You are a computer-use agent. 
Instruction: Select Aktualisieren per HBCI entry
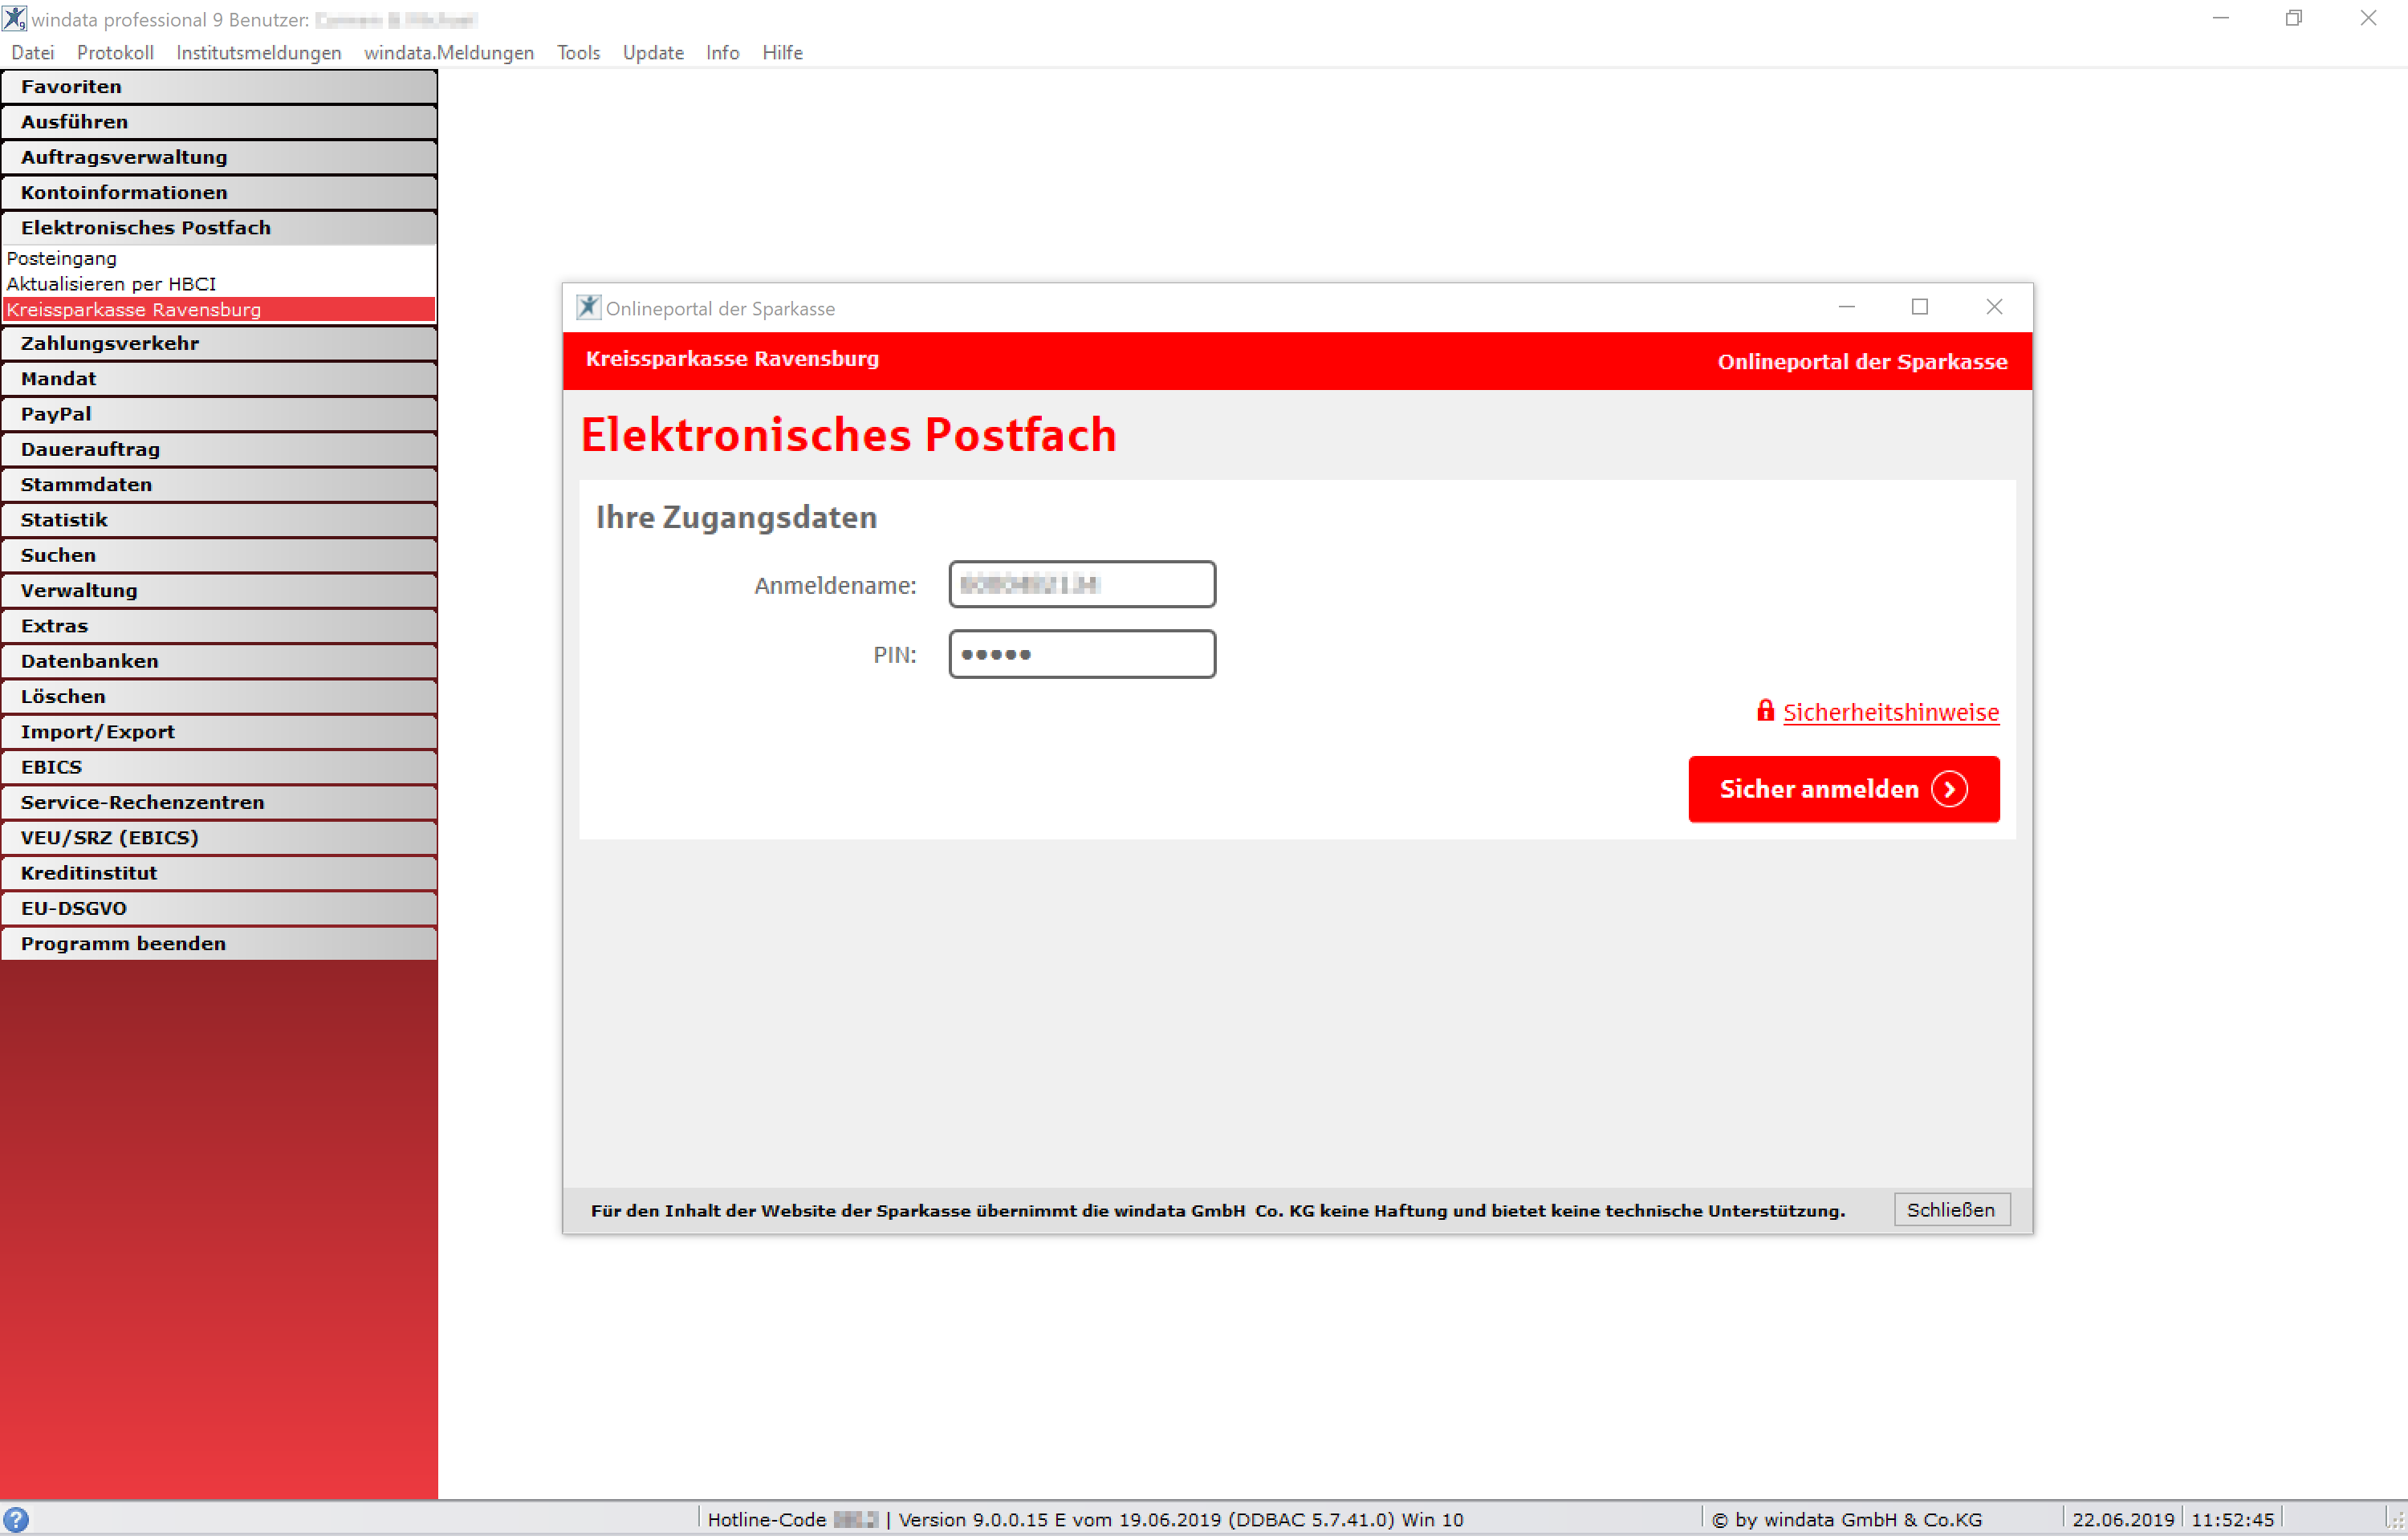219,284
